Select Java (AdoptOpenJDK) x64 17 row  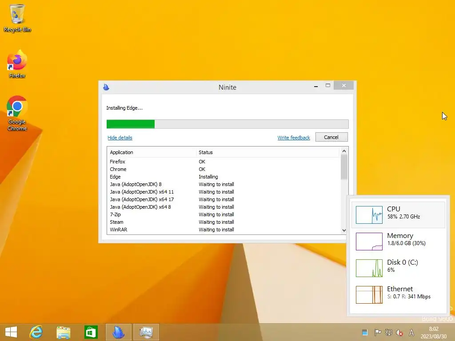[224, 199]
